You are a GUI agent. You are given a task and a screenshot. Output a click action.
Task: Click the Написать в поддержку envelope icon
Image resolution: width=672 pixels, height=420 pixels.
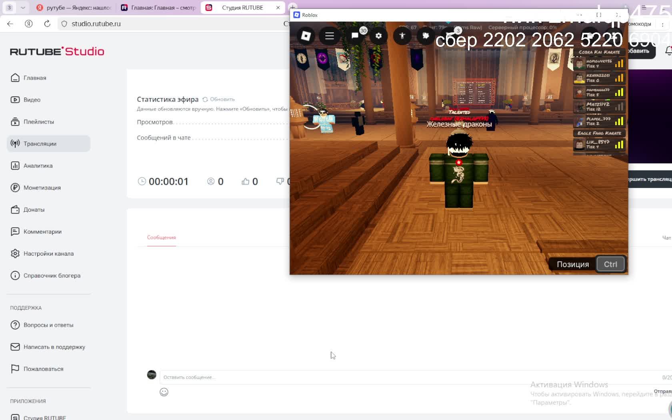tap(15, 347)
